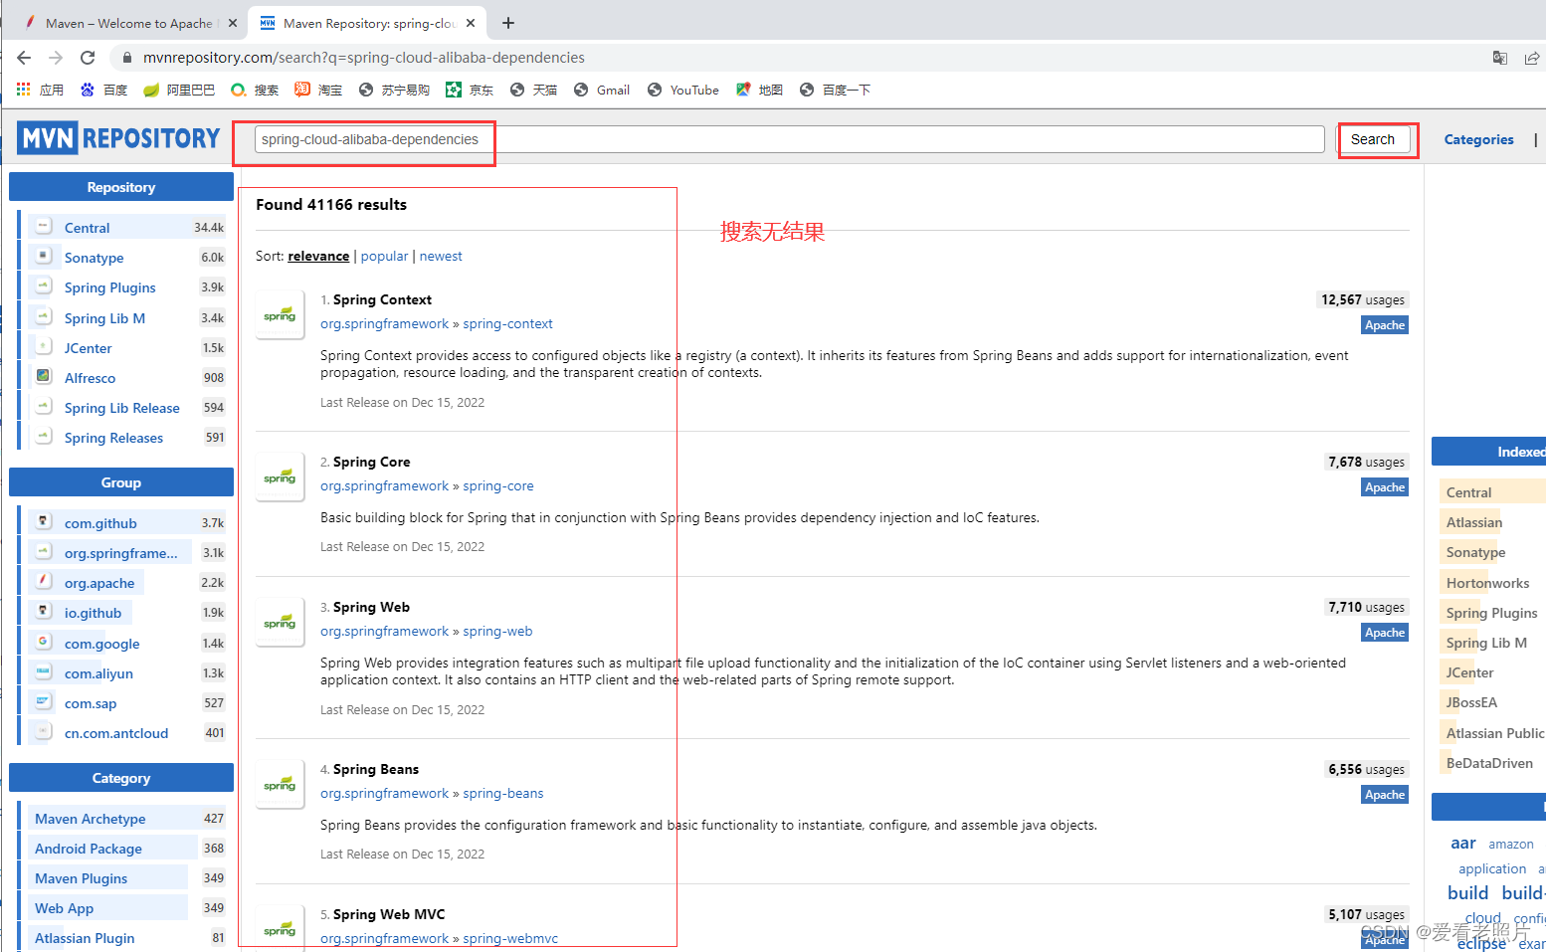Open the spring-beans artifact link

[503, 793]
